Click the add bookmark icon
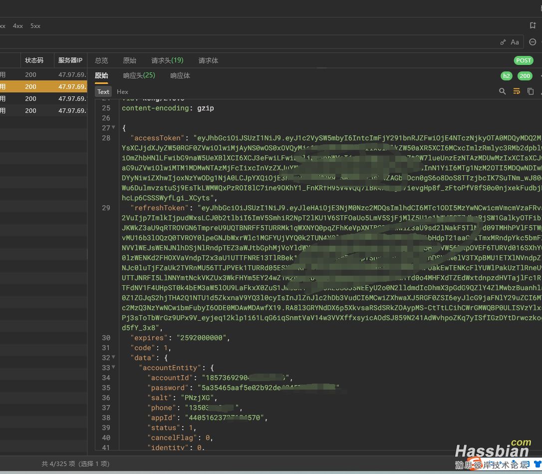 click(533, 25)
